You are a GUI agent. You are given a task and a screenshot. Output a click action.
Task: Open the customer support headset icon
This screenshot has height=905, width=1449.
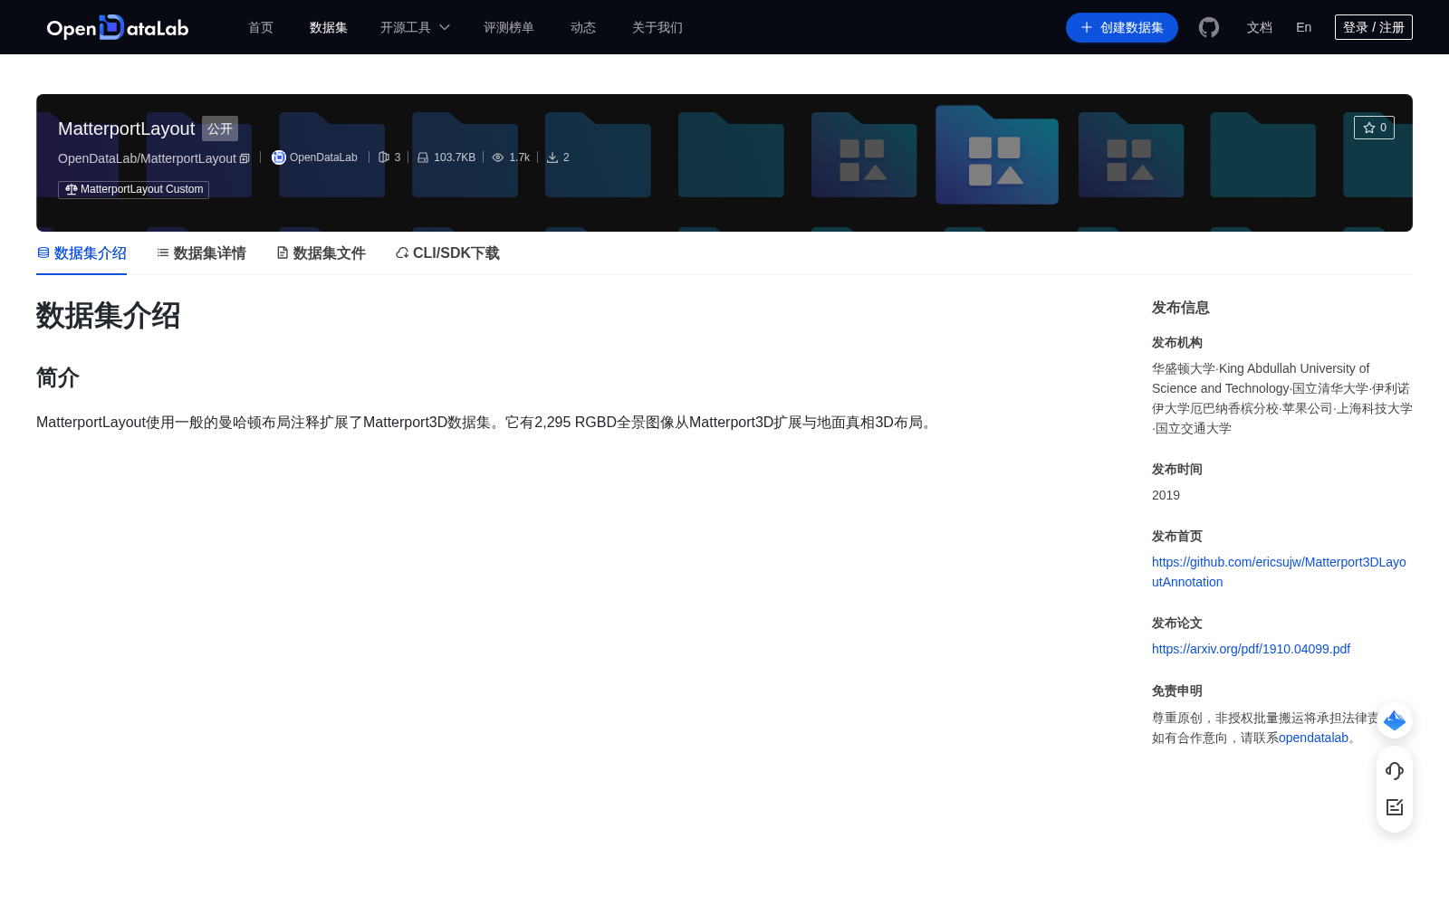[1395, 771]
